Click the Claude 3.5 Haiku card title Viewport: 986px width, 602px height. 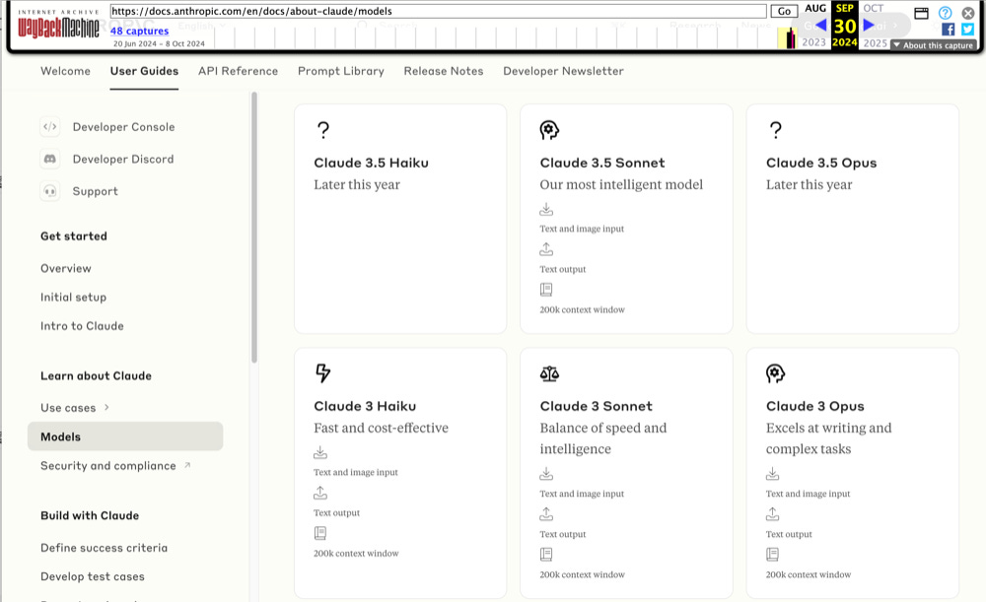click(x=371, y=163)
